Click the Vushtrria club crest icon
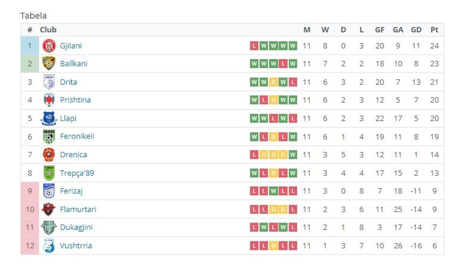 pos(49,246)
